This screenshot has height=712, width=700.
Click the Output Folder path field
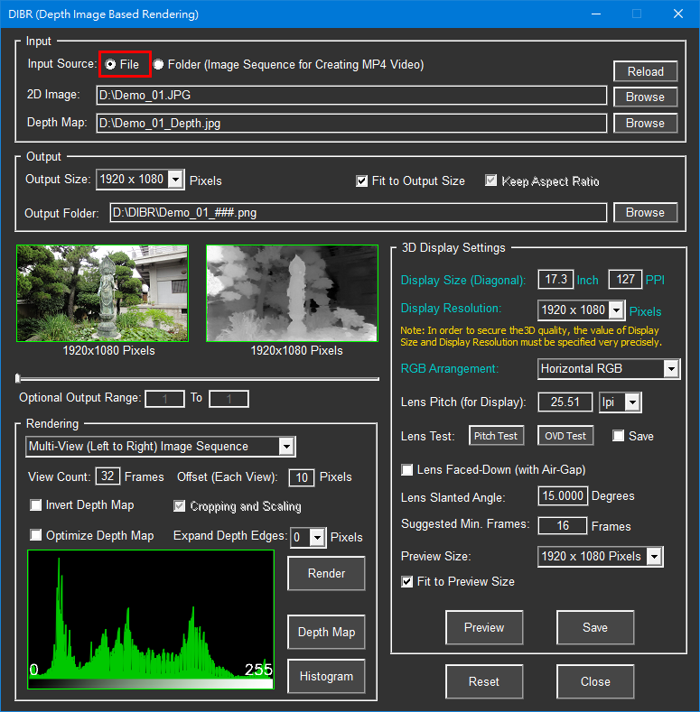pos(359,212)
